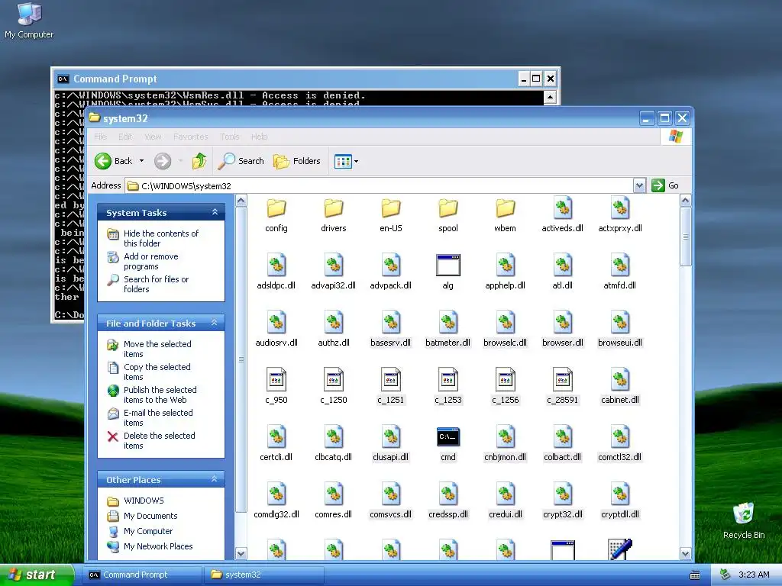Open the Start menu

36,575
